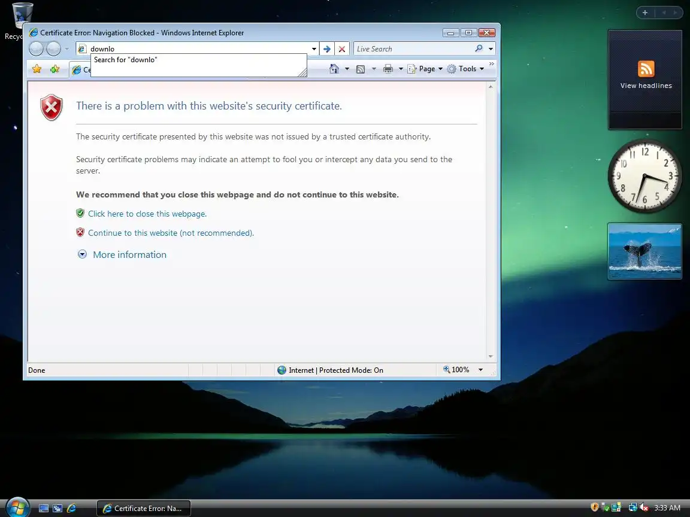Expand the Print dropdown arrow

tap(401, 69)
